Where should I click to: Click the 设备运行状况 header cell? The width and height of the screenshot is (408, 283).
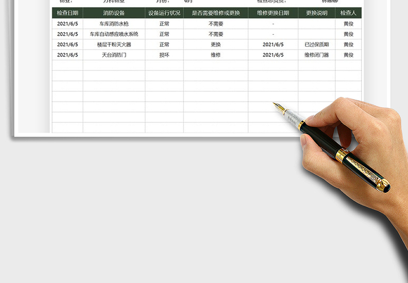[164, 13]
